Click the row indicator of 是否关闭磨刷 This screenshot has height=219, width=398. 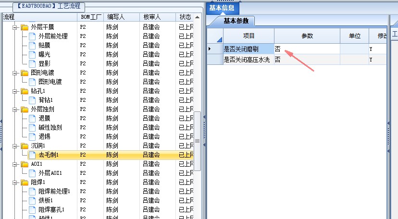pyautogui.click(x=215, y=49)
